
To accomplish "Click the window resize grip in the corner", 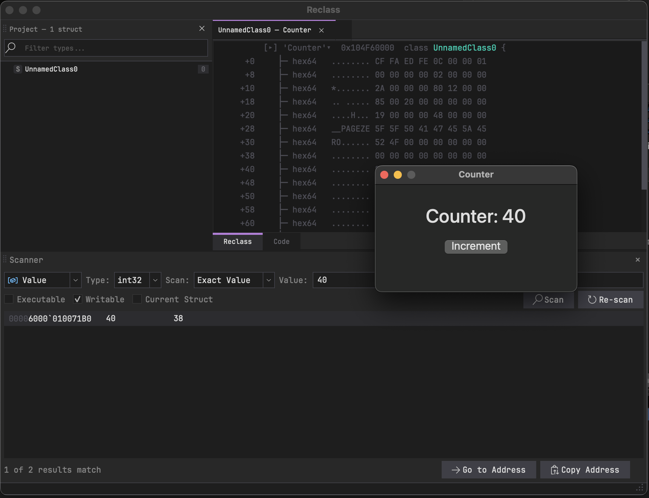I will [x=640, y=488].
